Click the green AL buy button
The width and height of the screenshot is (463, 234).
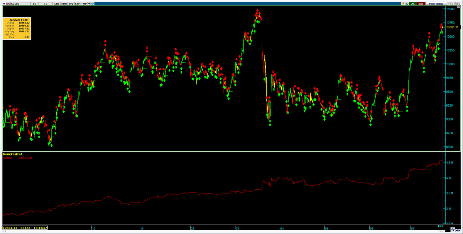(413, 3)
